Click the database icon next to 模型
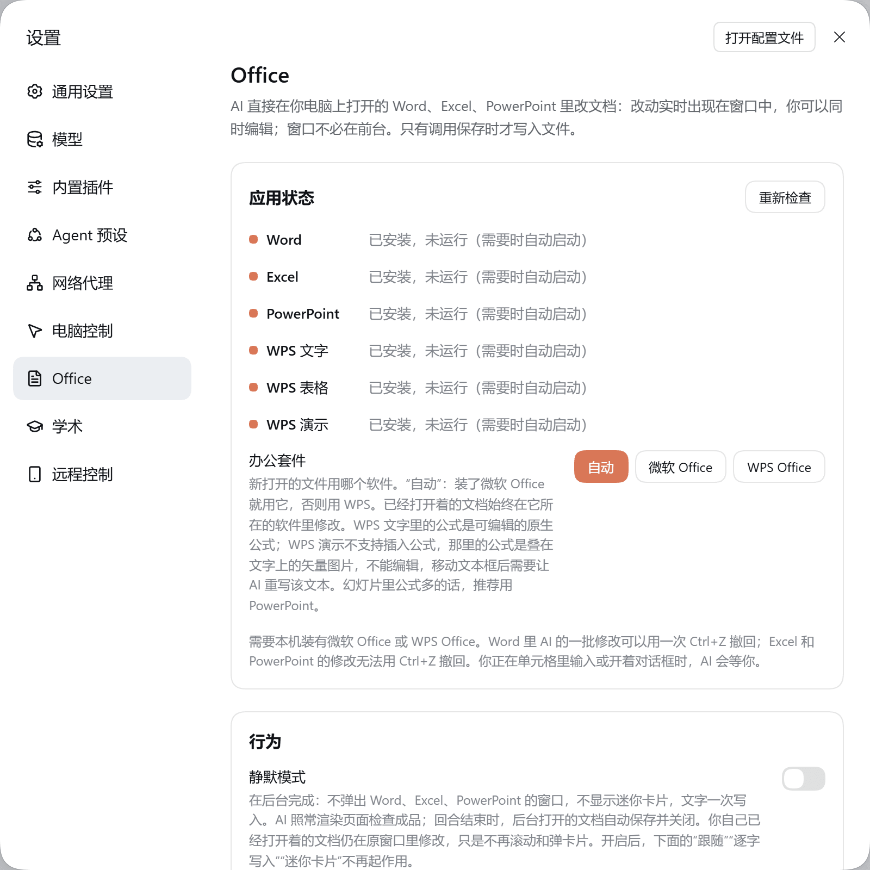870x870 pixels. click(35, 139)
